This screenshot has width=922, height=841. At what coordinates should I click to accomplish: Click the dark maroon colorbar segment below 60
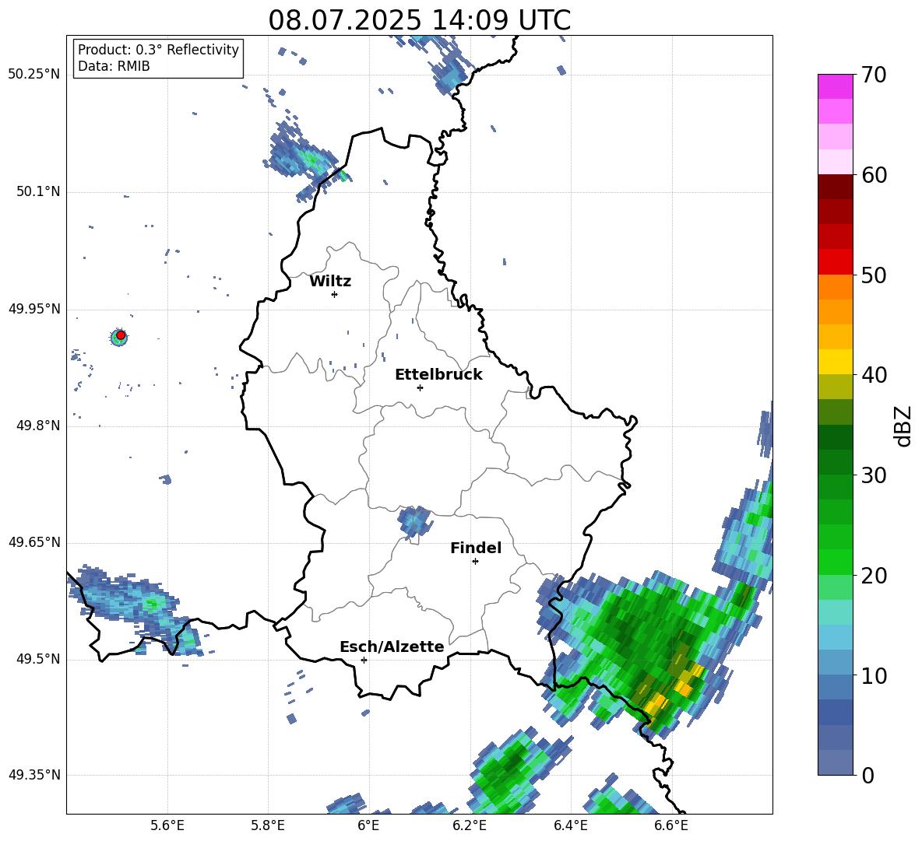point(835,187)
